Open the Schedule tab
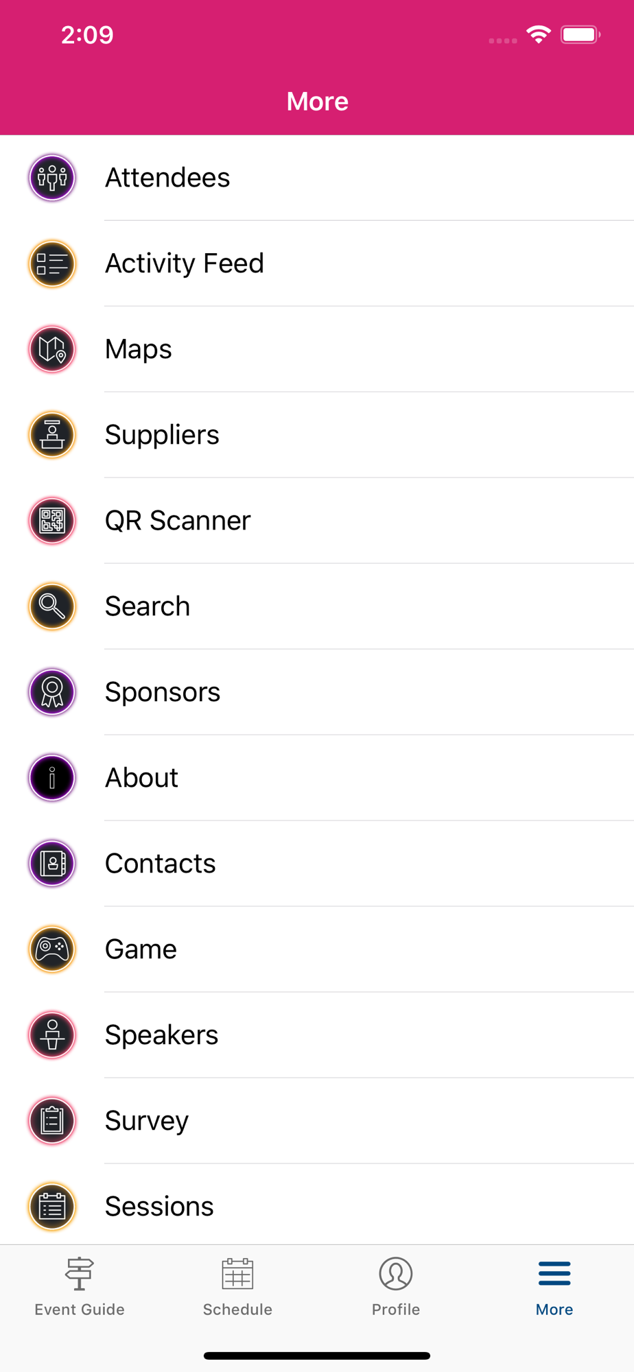634x1372 pixels. [237, 1287]
